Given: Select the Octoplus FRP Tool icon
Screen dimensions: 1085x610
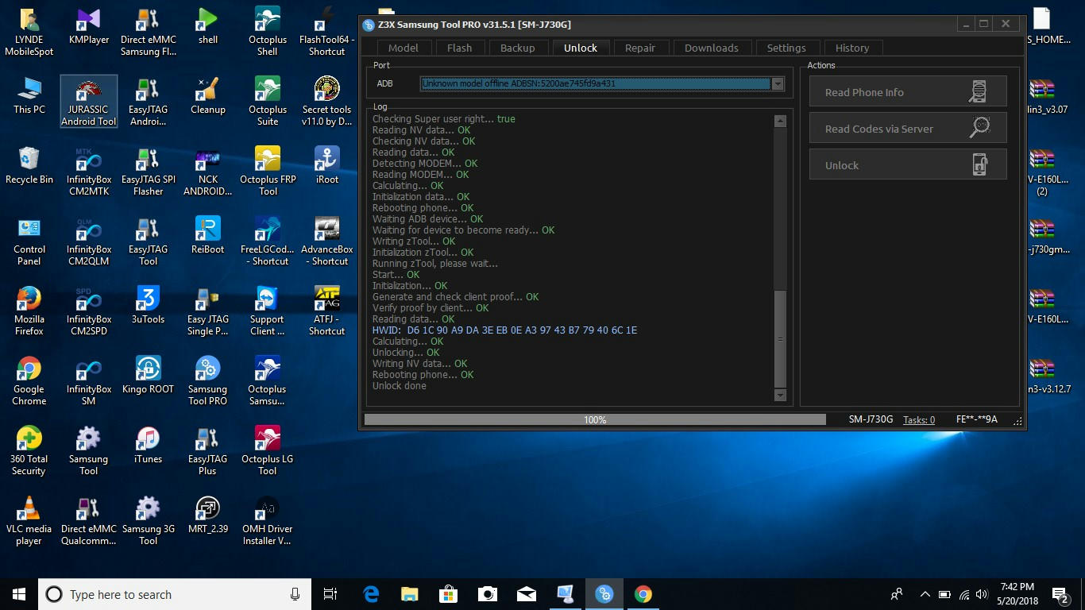Looking at the screenshot, I should coord(268,172).
